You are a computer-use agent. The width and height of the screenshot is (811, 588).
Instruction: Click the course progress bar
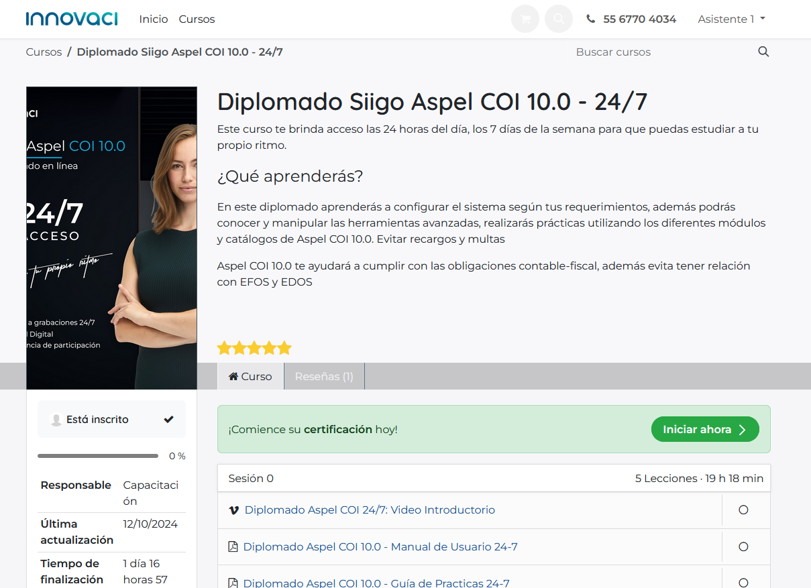pyautogui.click(x=98, y=456)
